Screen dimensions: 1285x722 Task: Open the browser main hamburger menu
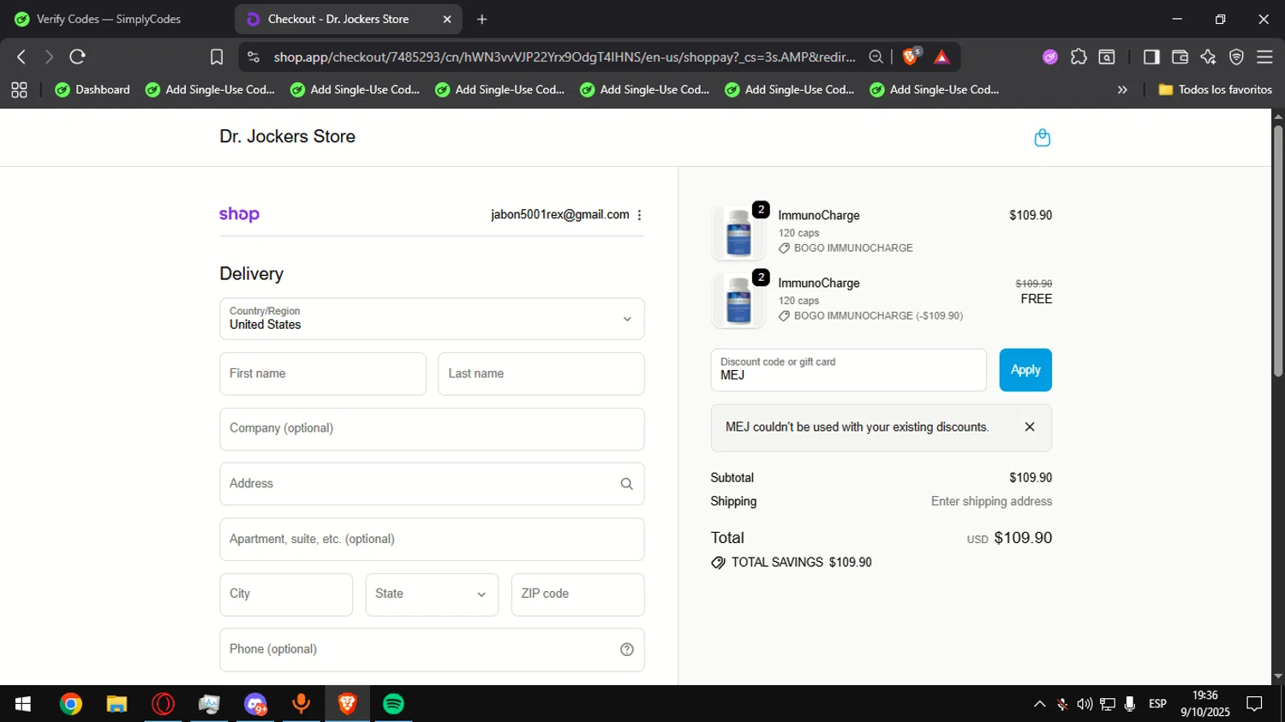pos(1264,57)
